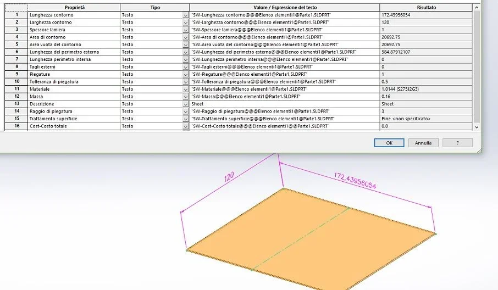Open Tipo dropdown for Tagli esterni row
This screenshot has width=498, height=290.
[186, 67]
